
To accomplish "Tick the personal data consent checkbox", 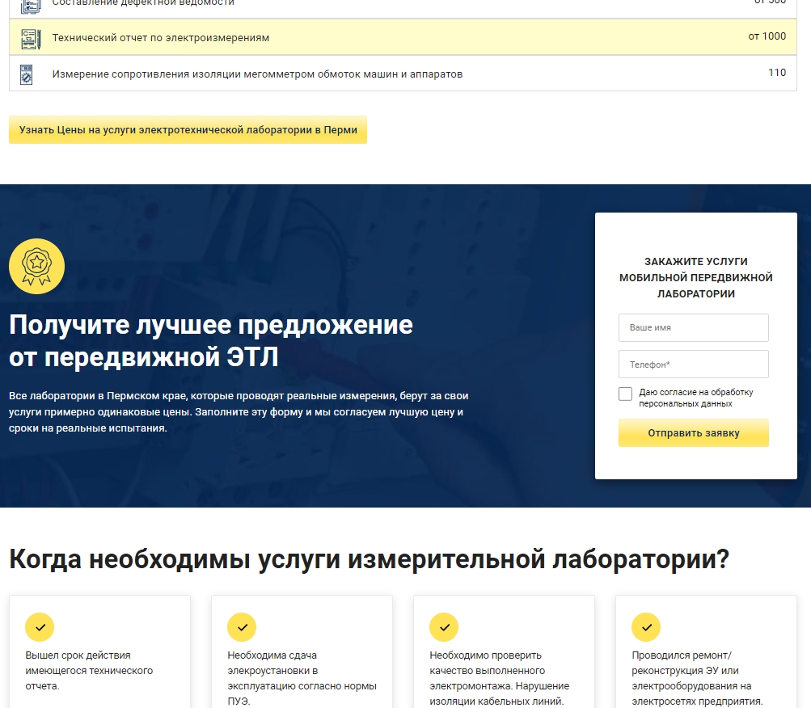I will pos(625,394).
